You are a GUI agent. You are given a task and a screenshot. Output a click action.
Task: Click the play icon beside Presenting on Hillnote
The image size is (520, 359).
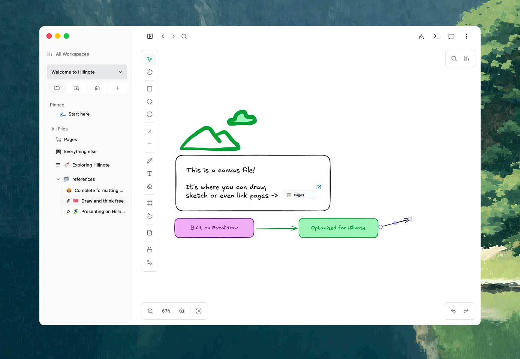coord(68,211)
